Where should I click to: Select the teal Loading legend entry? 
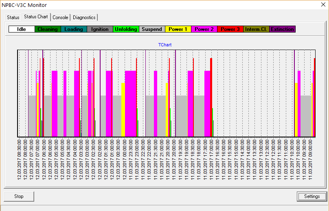pyautogui.click(x=74, y=29)
